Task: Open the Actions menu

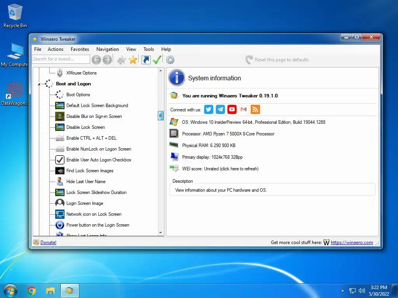Action: pyautogui.click(x=56, y=49)
